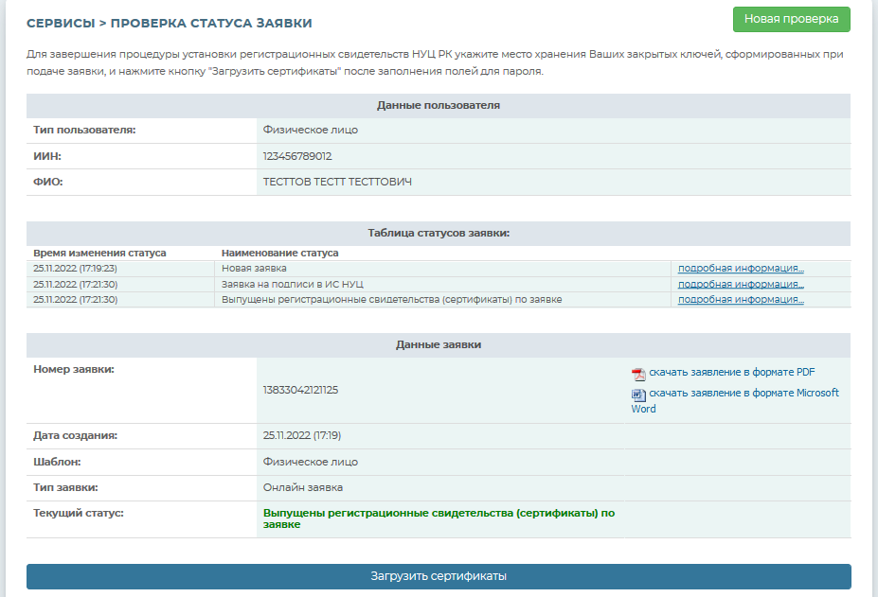Screen dimensions: 878x597
Task: Open подробная информация for Новая заявка row
Action: (x=741, y=269)
